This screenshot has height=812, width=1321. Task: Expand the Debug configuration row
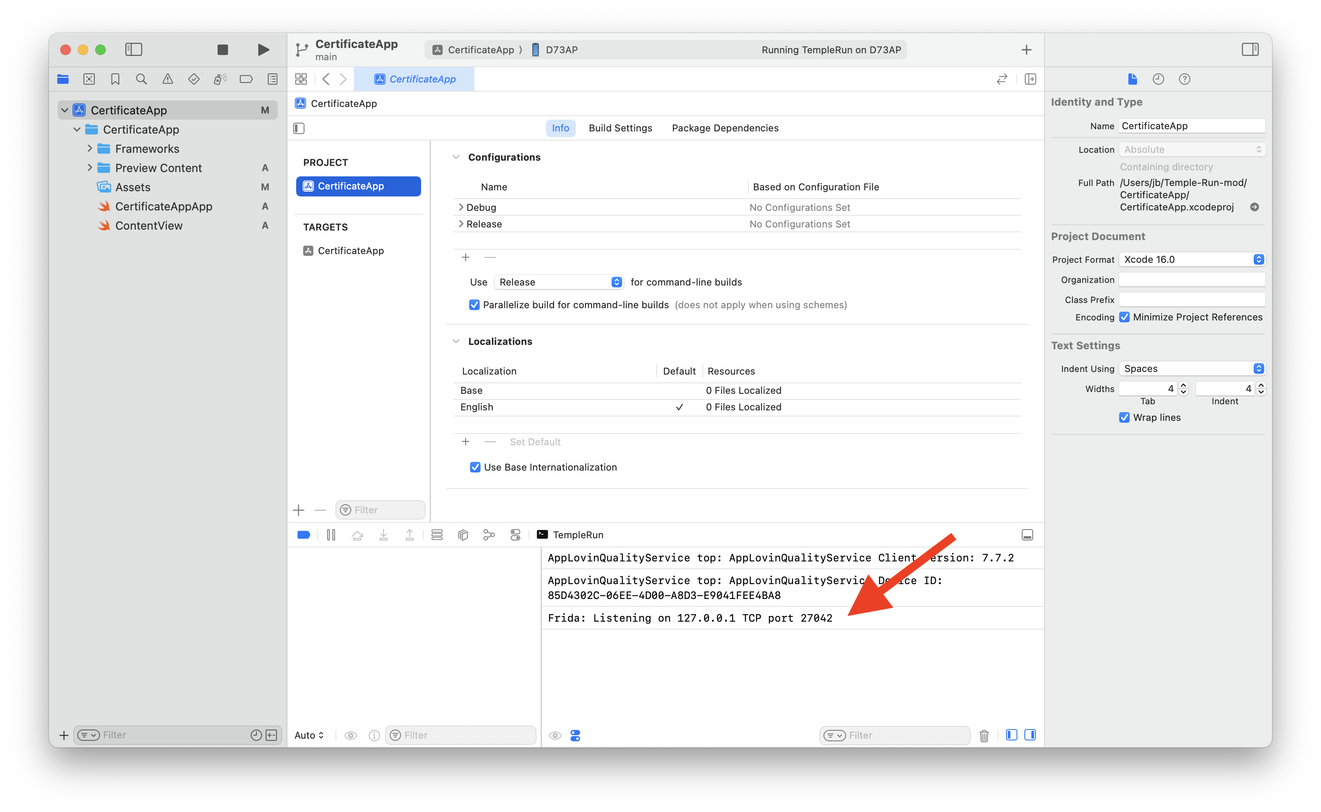click(x=460, y=207)
